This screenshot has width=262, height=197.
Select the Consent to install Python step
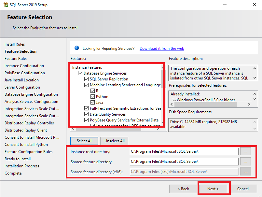[x=26, y=145]
